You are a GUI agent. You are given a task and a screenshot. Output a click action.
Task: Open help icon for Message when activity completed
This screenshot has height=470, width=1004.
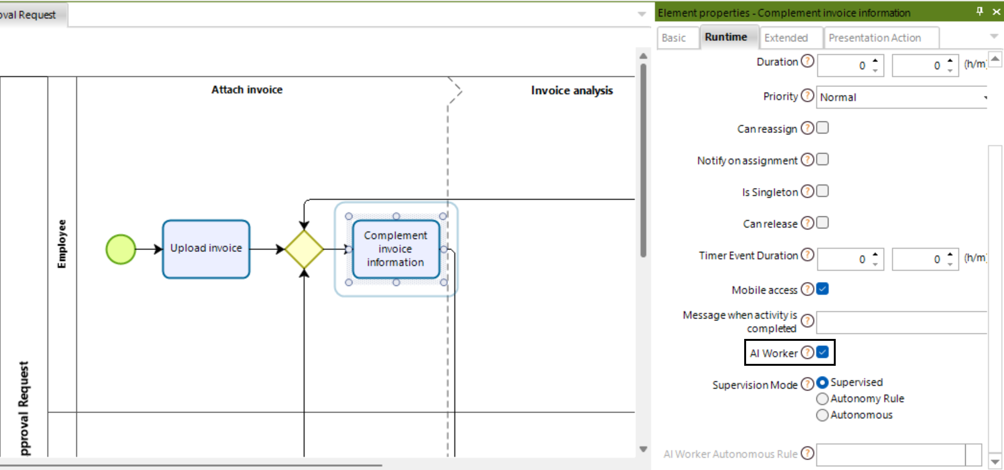click(x=808, y=321)
